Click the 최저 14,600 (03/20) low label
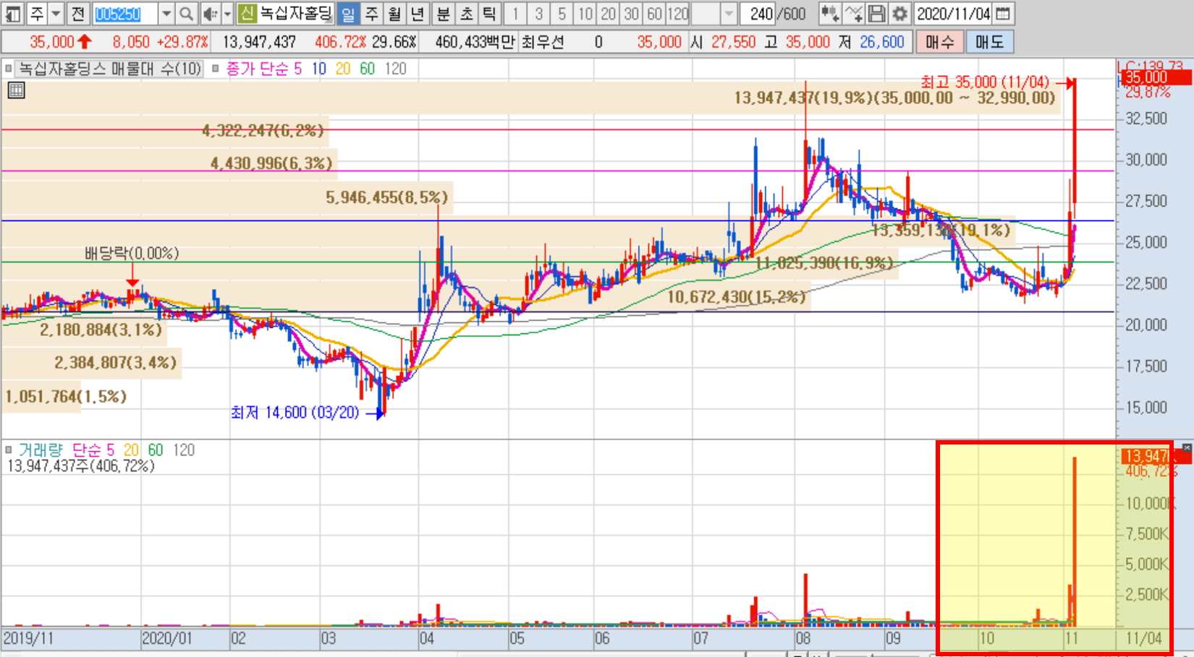This screenshot has width=1194, height=657. 295,412
